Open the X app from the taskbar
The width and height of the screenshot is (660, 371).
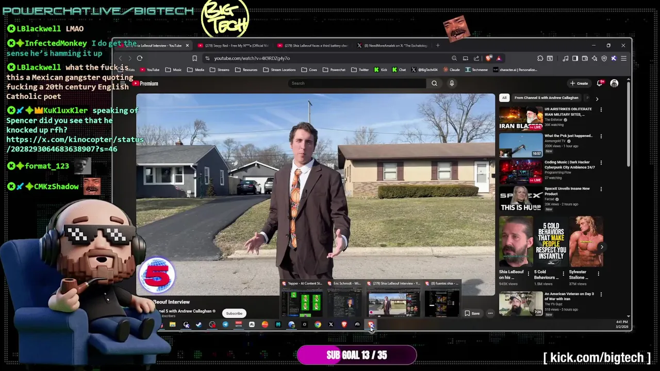tap(331, 325)
